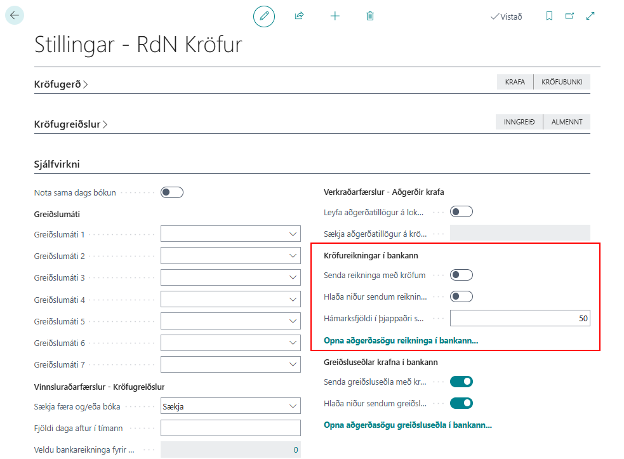
Task: Expand the Kröfugerð section
Action: click(x=61, y=84)
